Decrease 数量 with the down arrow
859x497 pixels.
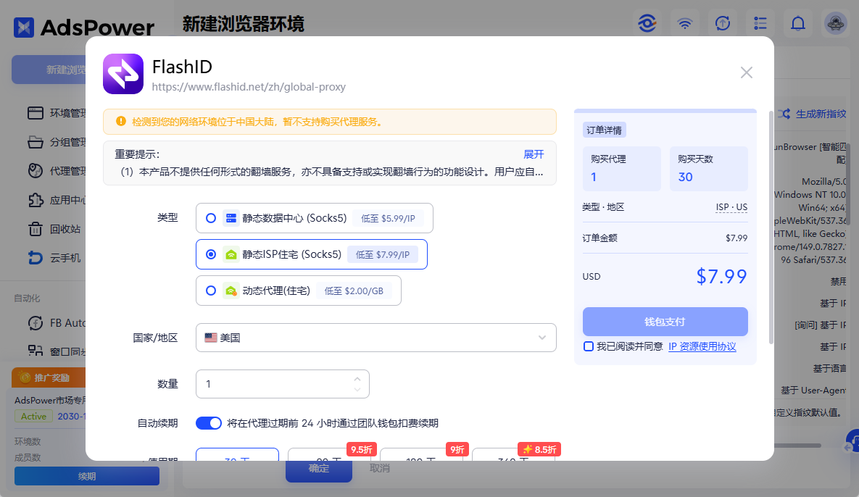point(357,390)
